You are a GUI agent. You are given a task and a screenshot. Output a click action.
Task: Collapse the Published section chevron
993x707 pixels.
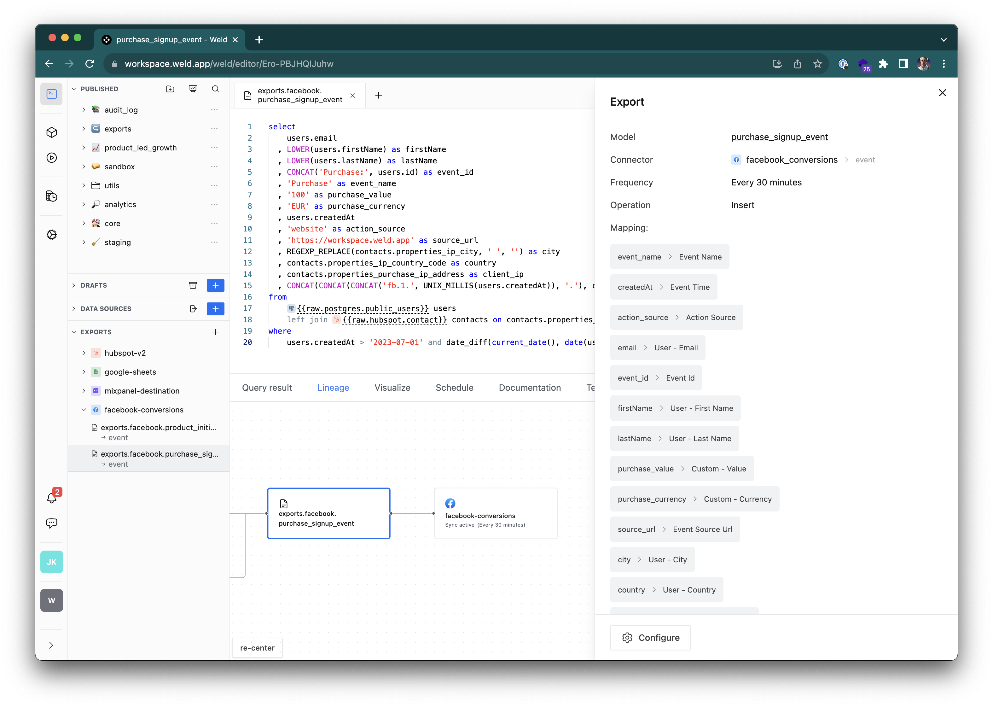[x=74, y=89]
